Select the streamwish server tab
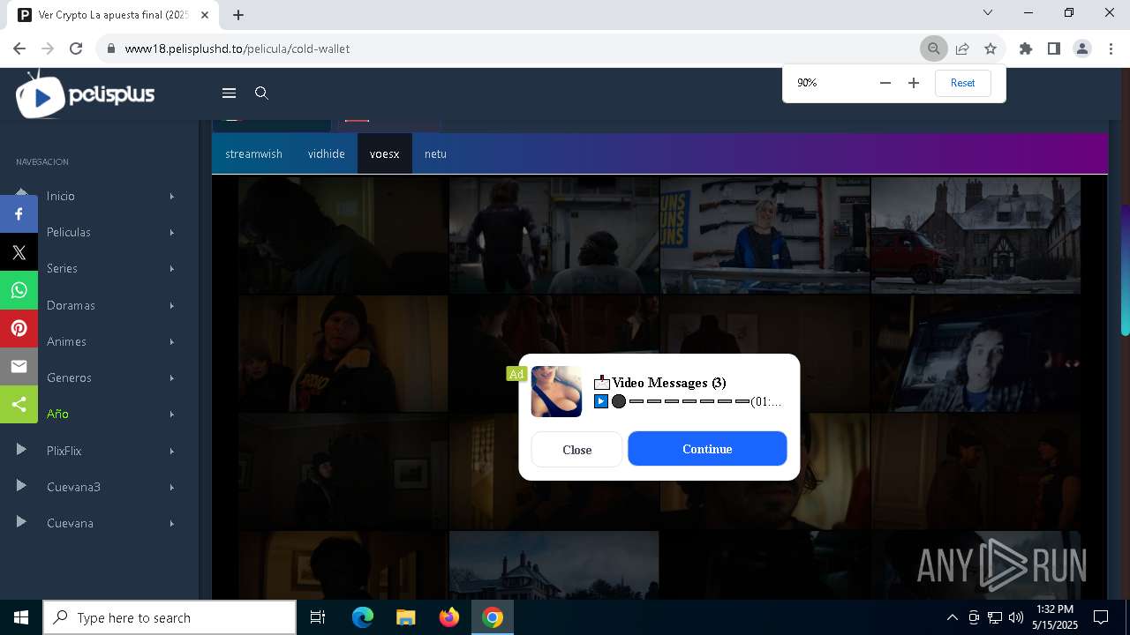The image size is (1130, 635). click(253, 153)
